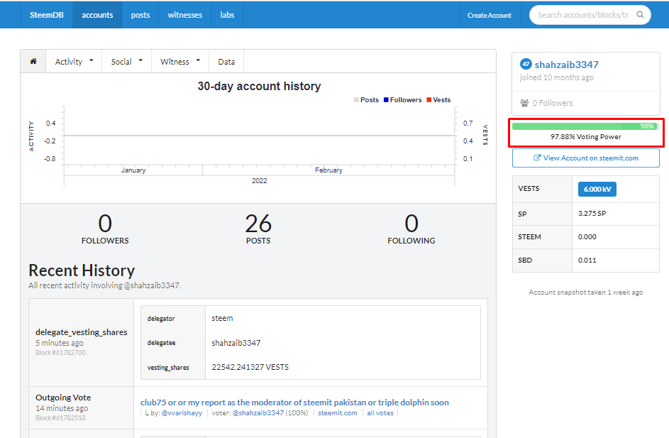
Task: Open the home icon tab
Action: tap(33, 62)
